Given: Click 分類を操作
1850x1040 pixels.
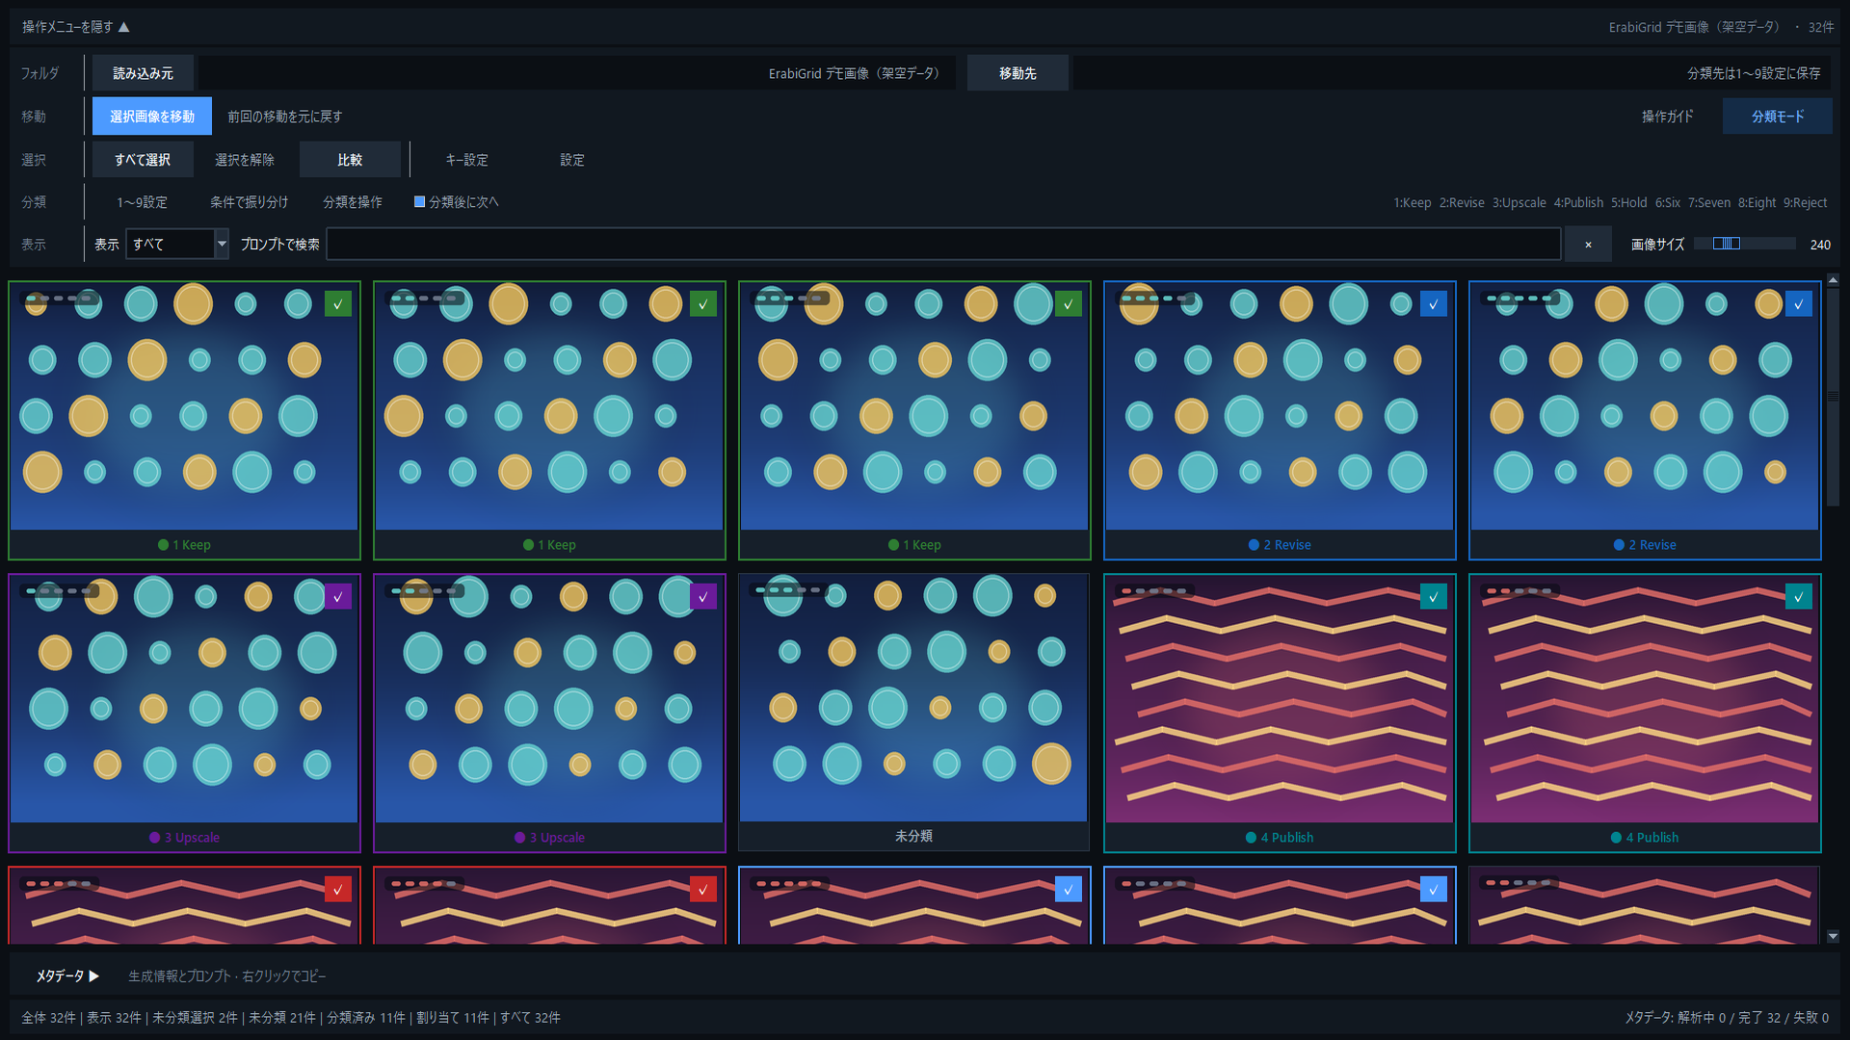Looking at the screenshot, I should [x=353, y=202].
